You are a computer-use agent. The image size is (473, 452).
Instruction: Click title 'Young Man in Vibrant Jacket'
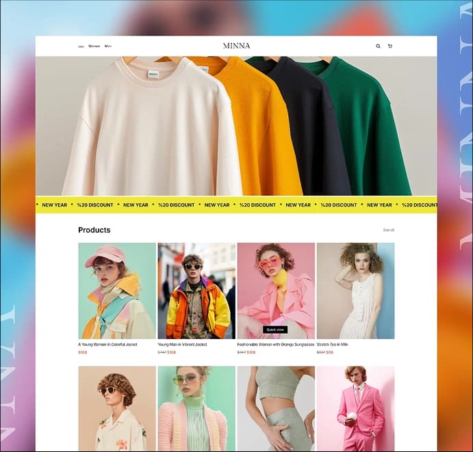[x=182, y=345]
